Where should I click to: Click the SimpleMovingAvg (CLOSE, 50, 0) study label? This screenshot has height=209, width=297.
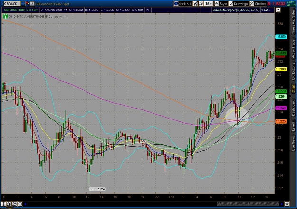pos(236,10)
